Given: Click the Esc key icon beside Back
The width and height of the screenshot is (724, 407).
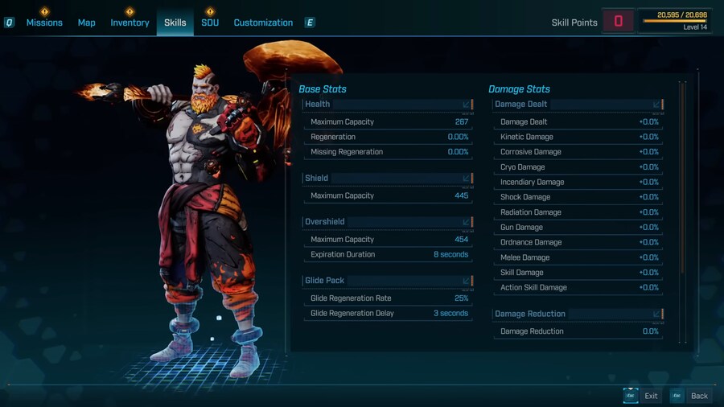Looking at the screenshot, I should click(677, 395).
